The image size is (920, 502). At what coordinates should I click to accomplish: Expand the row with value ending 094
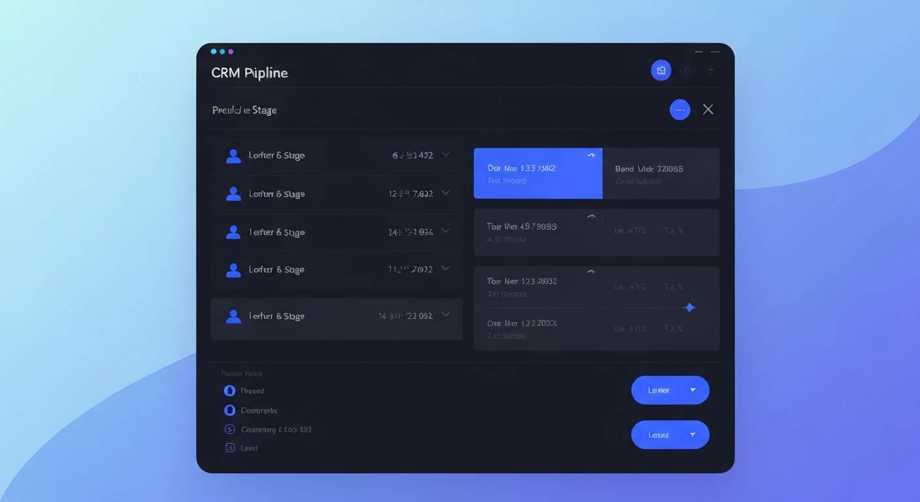pyautogui.click(x=446, y=231)
